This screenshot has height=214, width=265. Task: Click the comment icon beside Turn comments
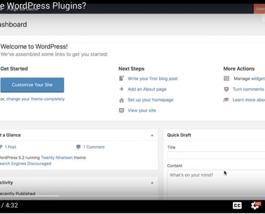point(226,89)
